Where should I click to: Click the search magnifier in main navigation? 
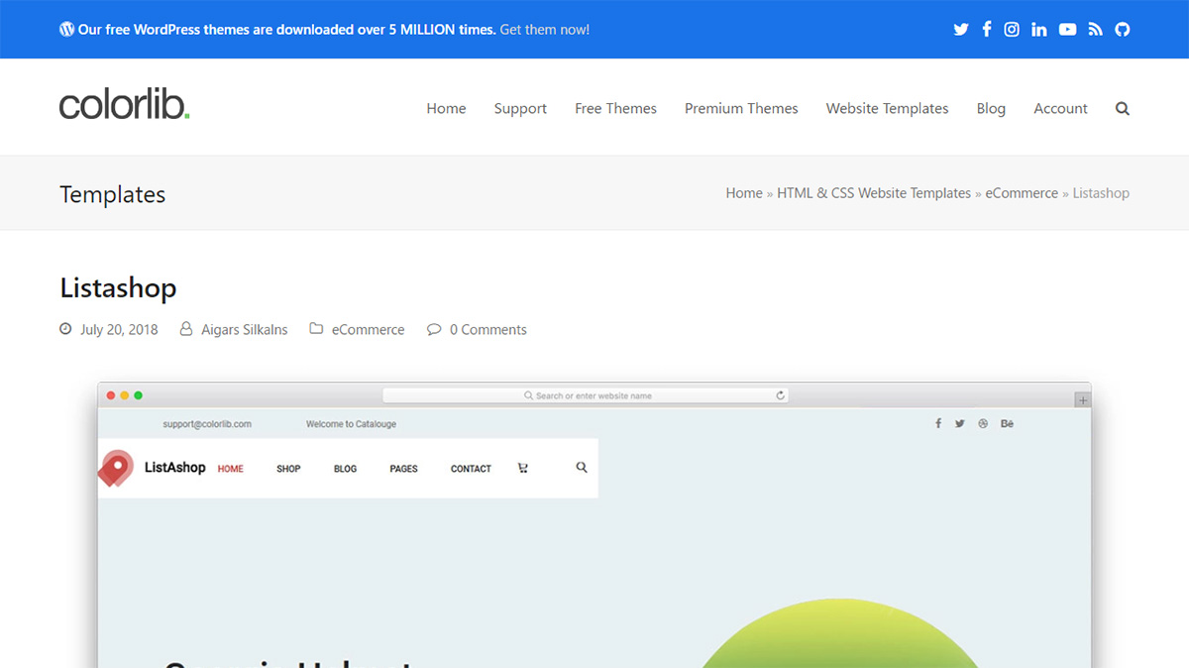click(x=1123, y=109)
